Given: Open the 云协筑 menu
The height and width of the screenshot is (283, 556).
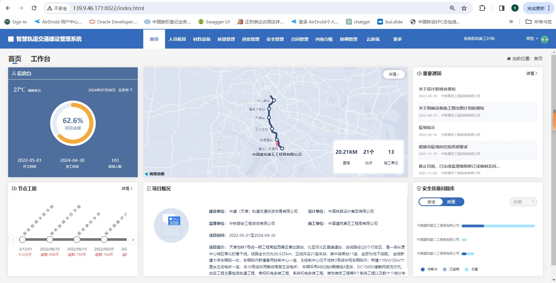Looking at the screenshot, I should 373,39.
